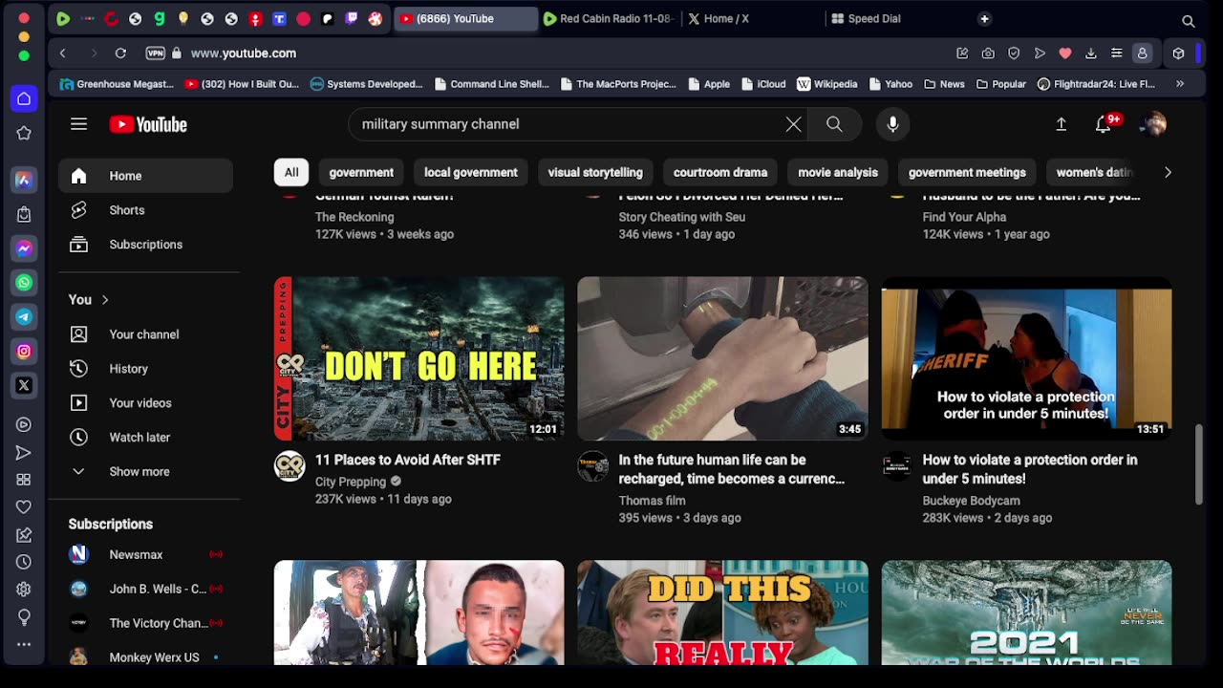Open downloads icon in address bar
This screenshot has height=688, width=1223.
coord(1091,54)
